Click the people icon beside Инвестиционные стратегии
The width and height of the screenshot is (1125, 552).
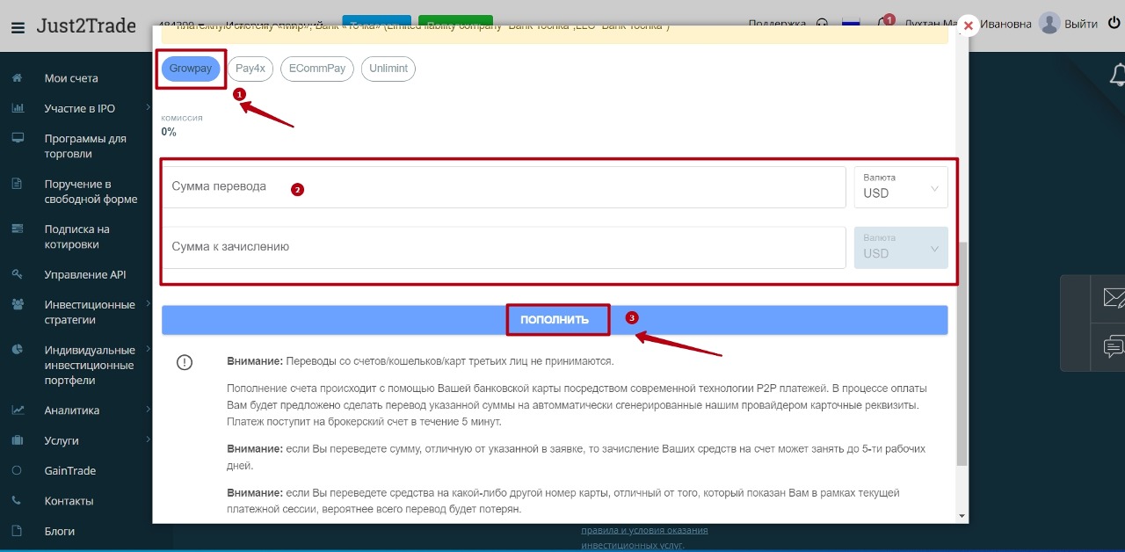tap(17, 304)
